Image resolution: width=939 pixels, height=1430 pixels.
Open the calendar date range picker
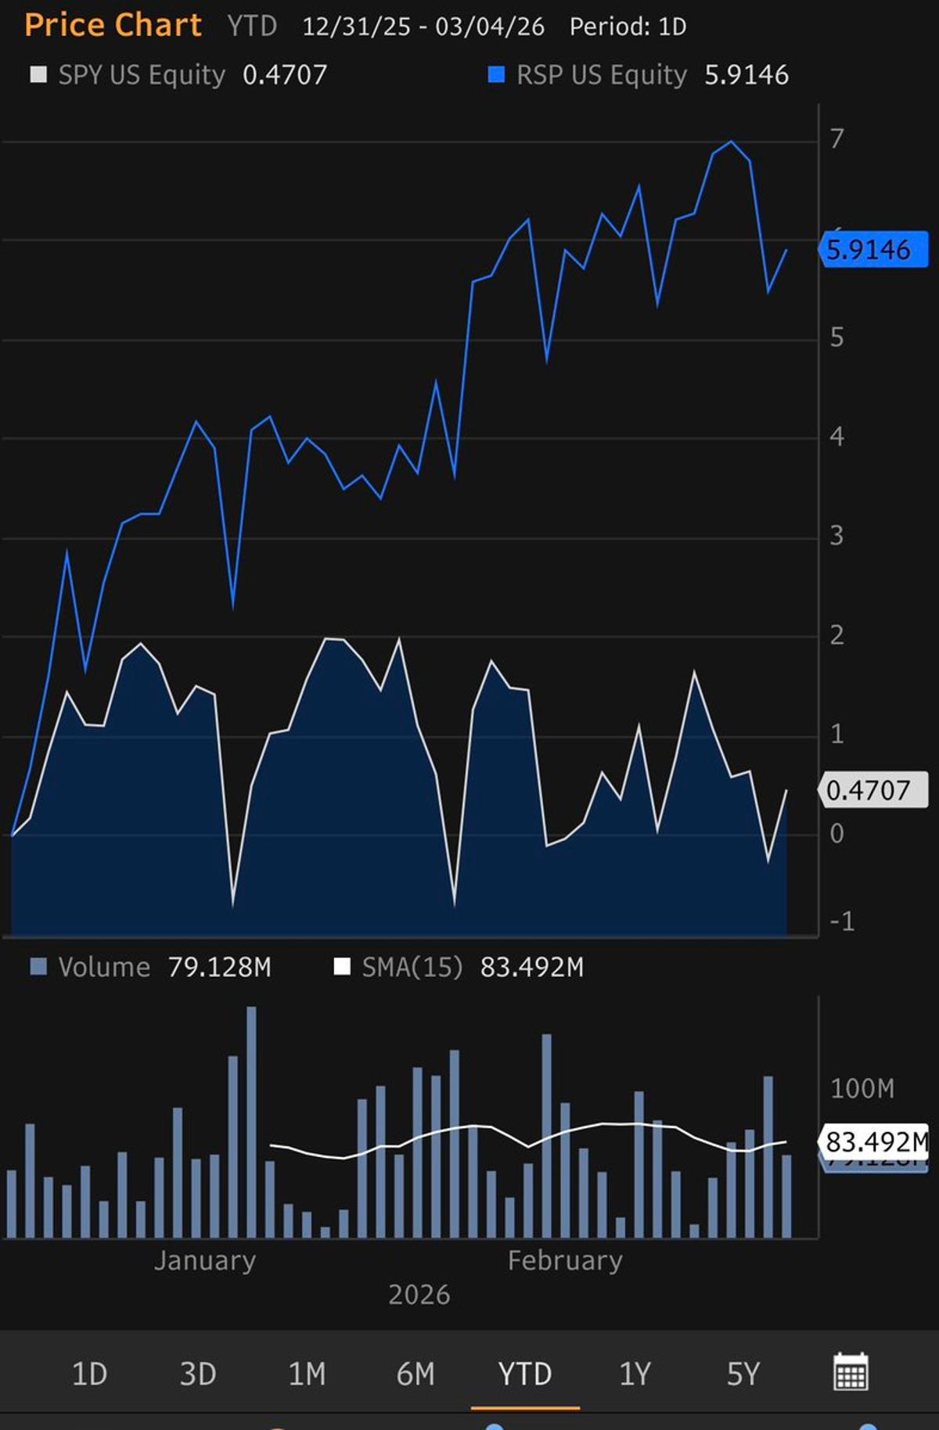click(851, 1371)
